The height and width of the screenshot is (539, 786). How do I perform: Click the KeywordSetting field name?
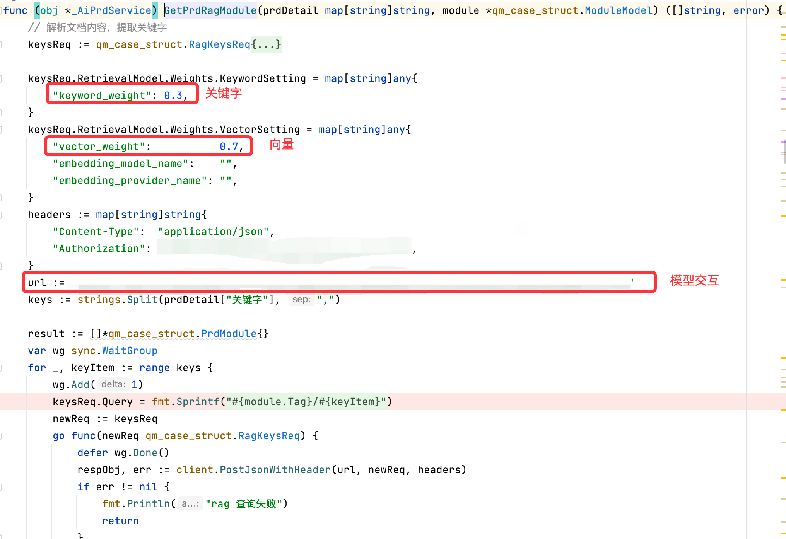(263, 78)
